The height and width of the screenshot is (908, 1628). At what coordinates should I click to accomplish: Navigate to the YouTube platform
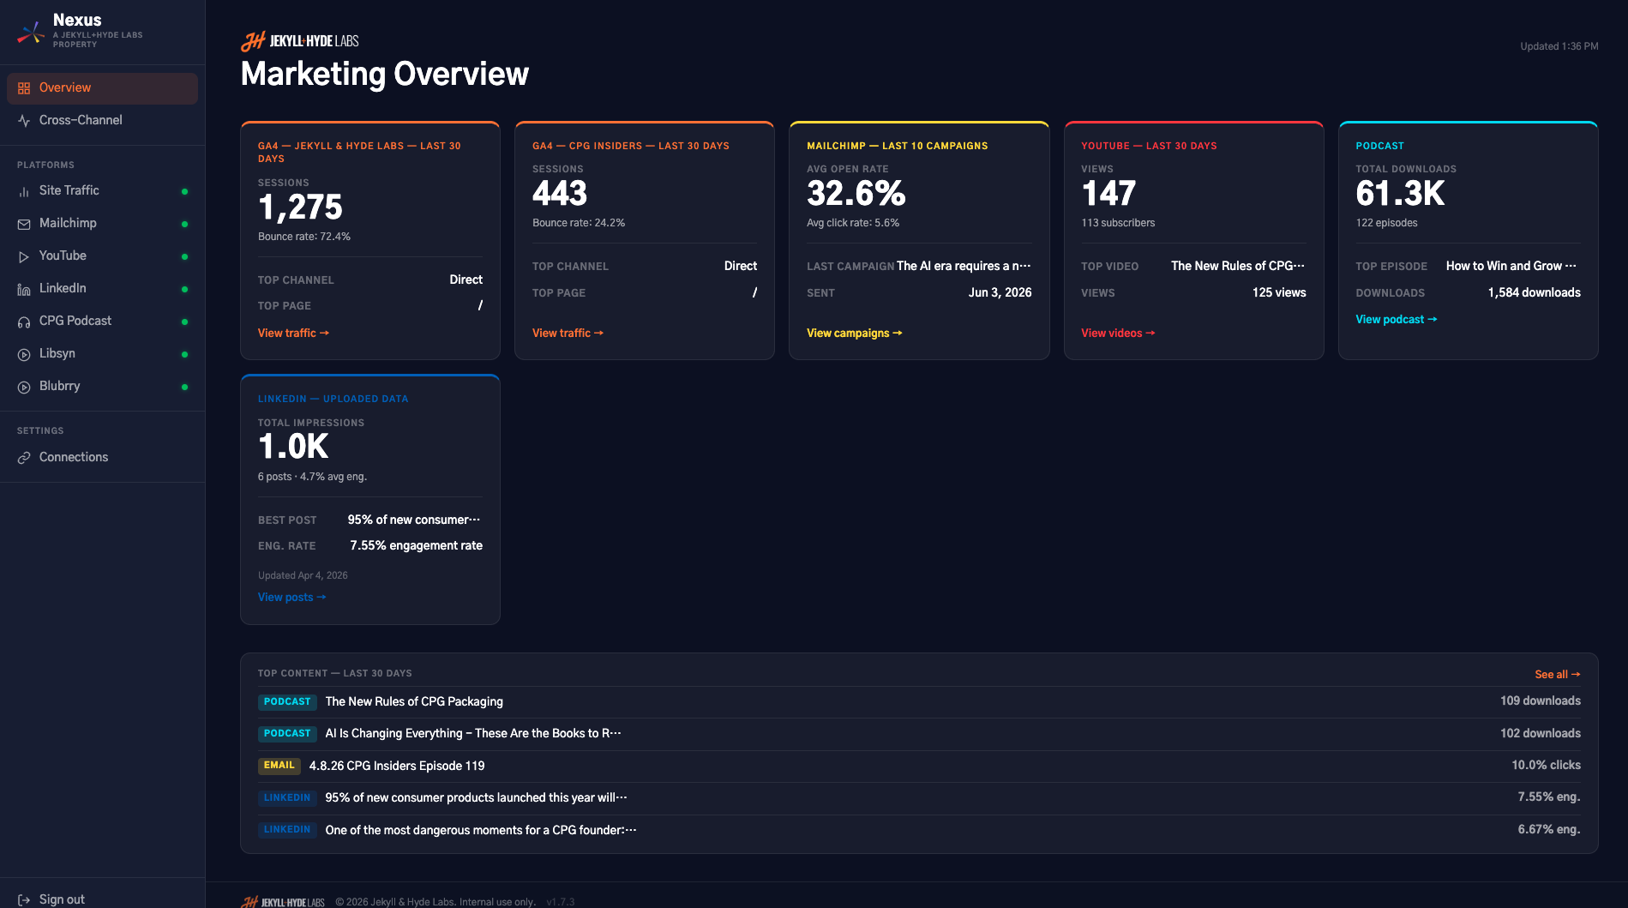(102, 256)
